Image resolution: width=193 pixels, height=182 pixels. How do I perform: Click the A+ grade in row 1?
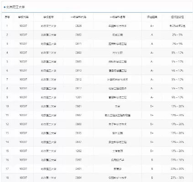[152, 26]
